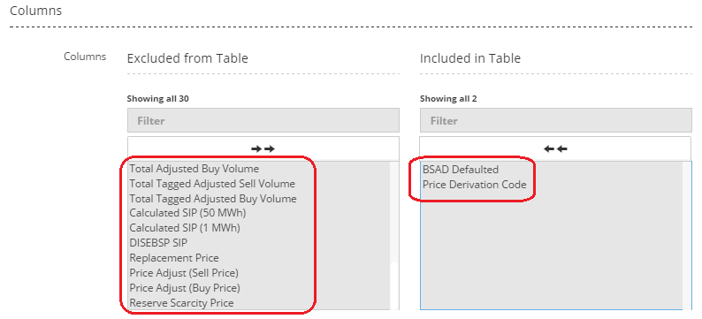Click the excluded list vertical scrollbar

point(394,235)
